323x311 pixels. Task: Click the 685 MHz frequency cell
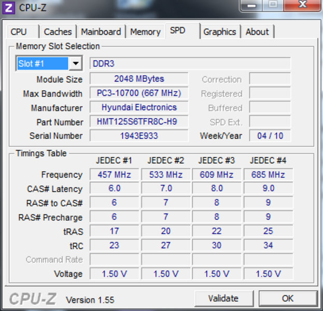(268, 175)
